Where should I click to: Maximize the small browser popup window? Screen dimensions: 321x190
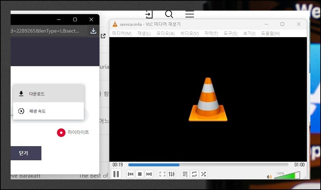(x=75, y=19)
